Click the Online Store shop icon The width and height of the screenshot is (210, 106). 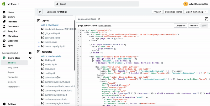4,58
